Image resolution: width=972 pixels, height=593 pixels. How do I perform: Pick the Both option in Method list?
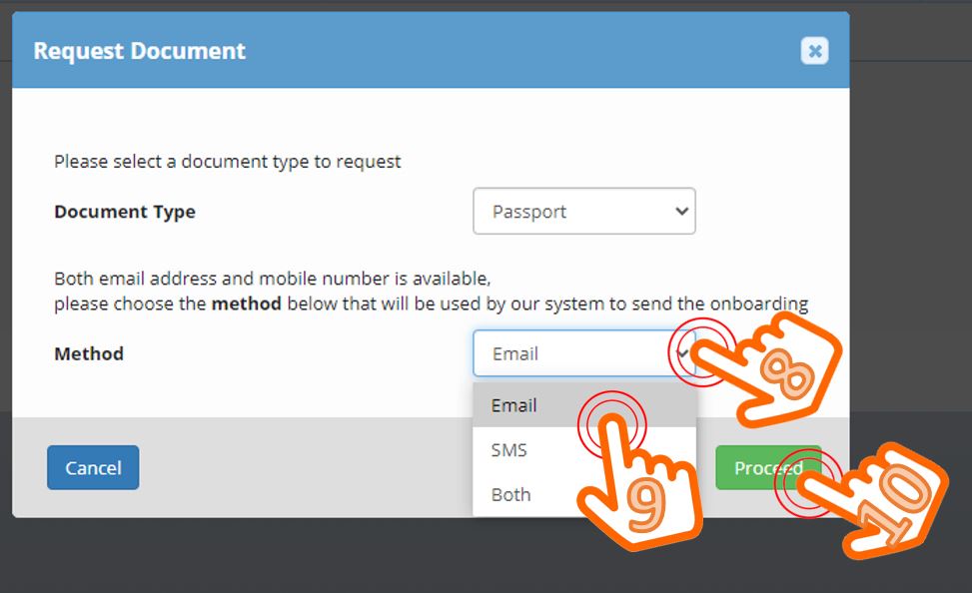(510, 494)
